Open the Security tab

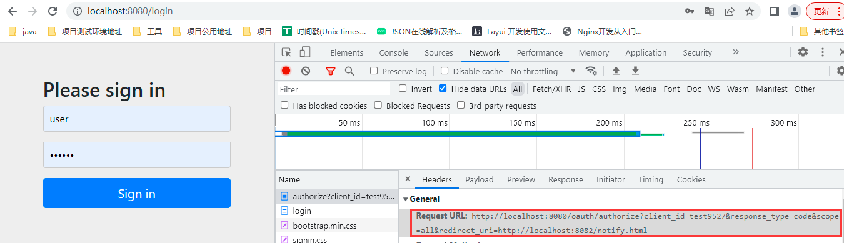pyautogui.click(x=697, y=53)
